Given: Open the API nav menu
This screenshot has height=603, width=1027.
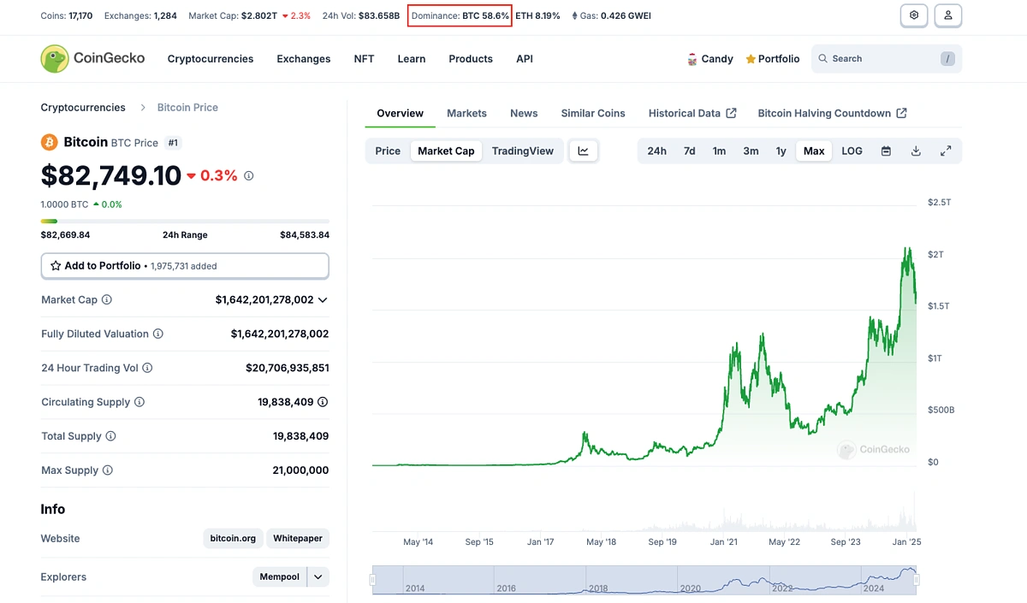Looking at the screenshot, I should 525,59.
